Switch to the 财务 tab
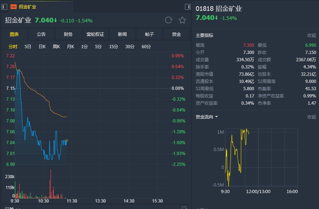Viewport: 319px width, 209px height. coord(68,34)
